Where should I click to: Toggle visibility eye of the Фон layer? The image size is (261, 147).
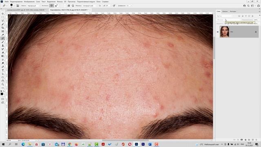click(x=218, y=32)
